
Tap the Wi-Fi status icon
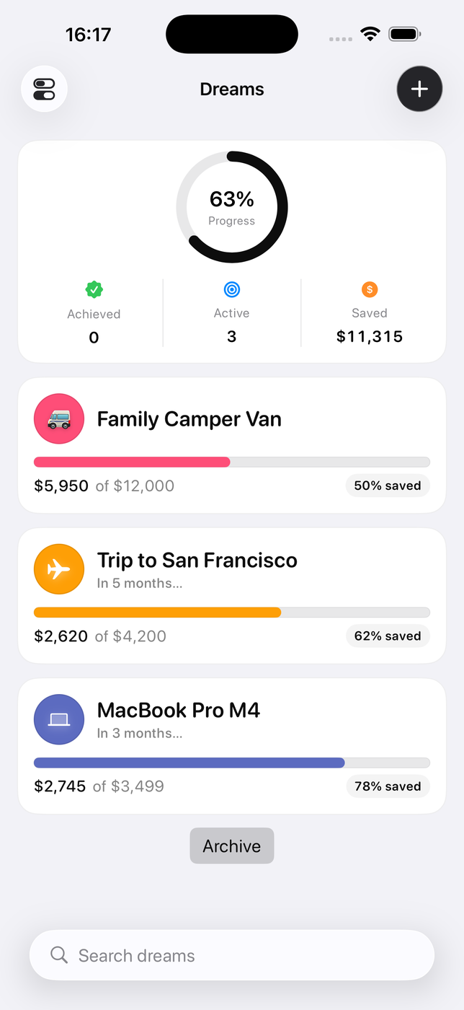point(370,34)
